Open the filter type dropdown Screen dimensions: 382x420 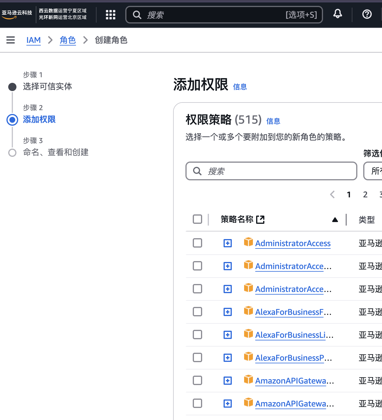click(373, 171)
